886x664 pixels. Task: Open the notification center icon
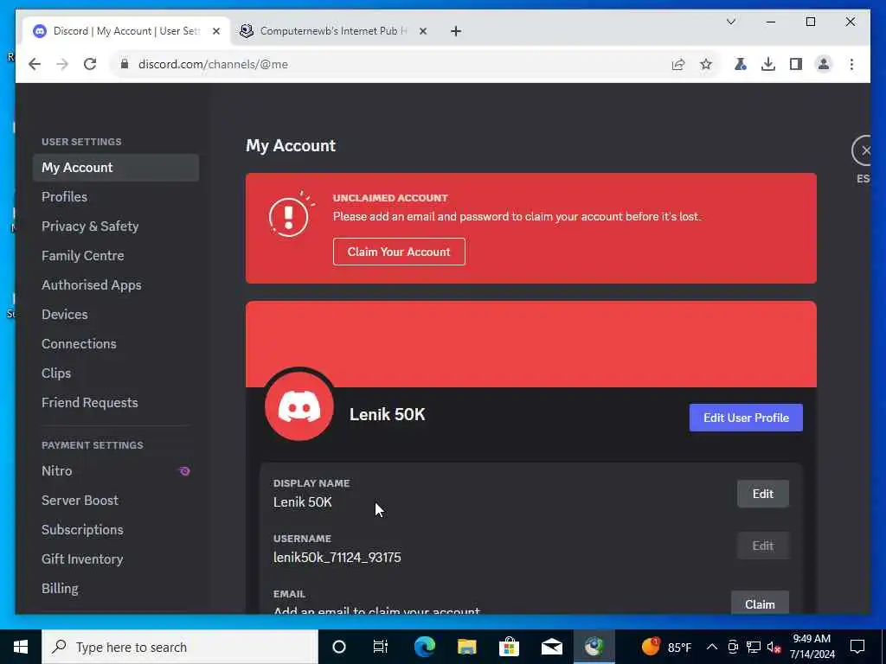pos(857,647)
